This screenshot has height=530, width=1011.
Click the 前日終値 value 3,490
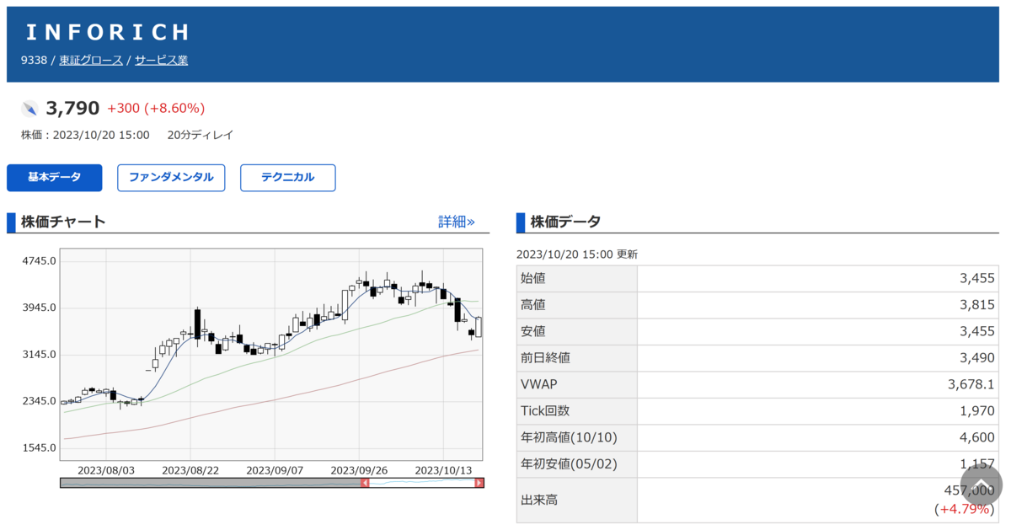coord(976,358)
